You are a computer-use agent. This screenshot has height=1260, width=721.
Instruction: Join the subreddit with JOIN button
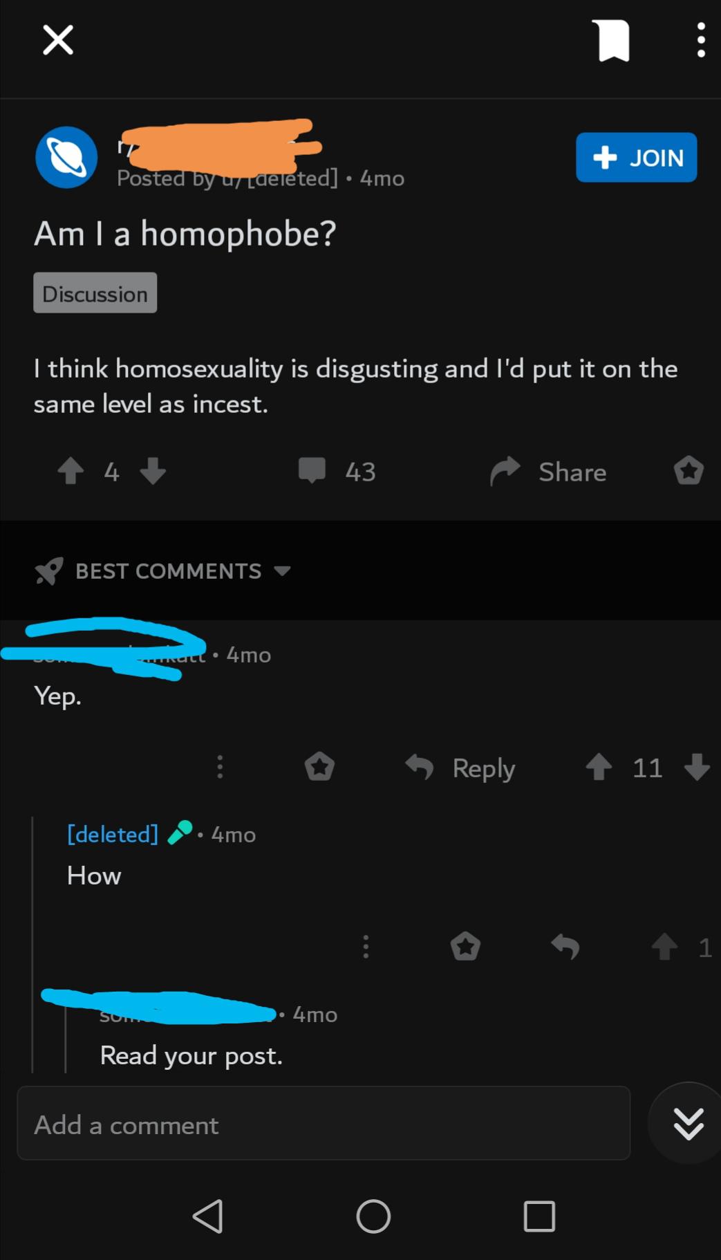tap(636, 157)
